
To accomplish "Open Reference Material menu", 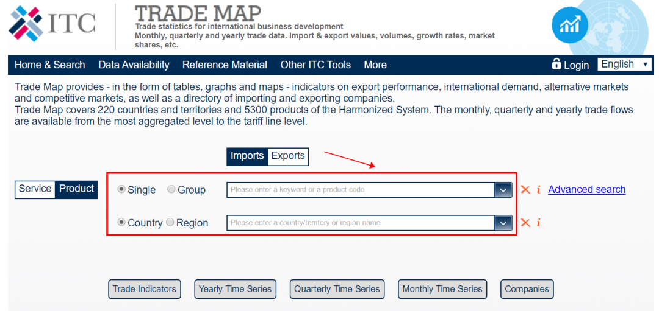I will (x=225, y=65).
